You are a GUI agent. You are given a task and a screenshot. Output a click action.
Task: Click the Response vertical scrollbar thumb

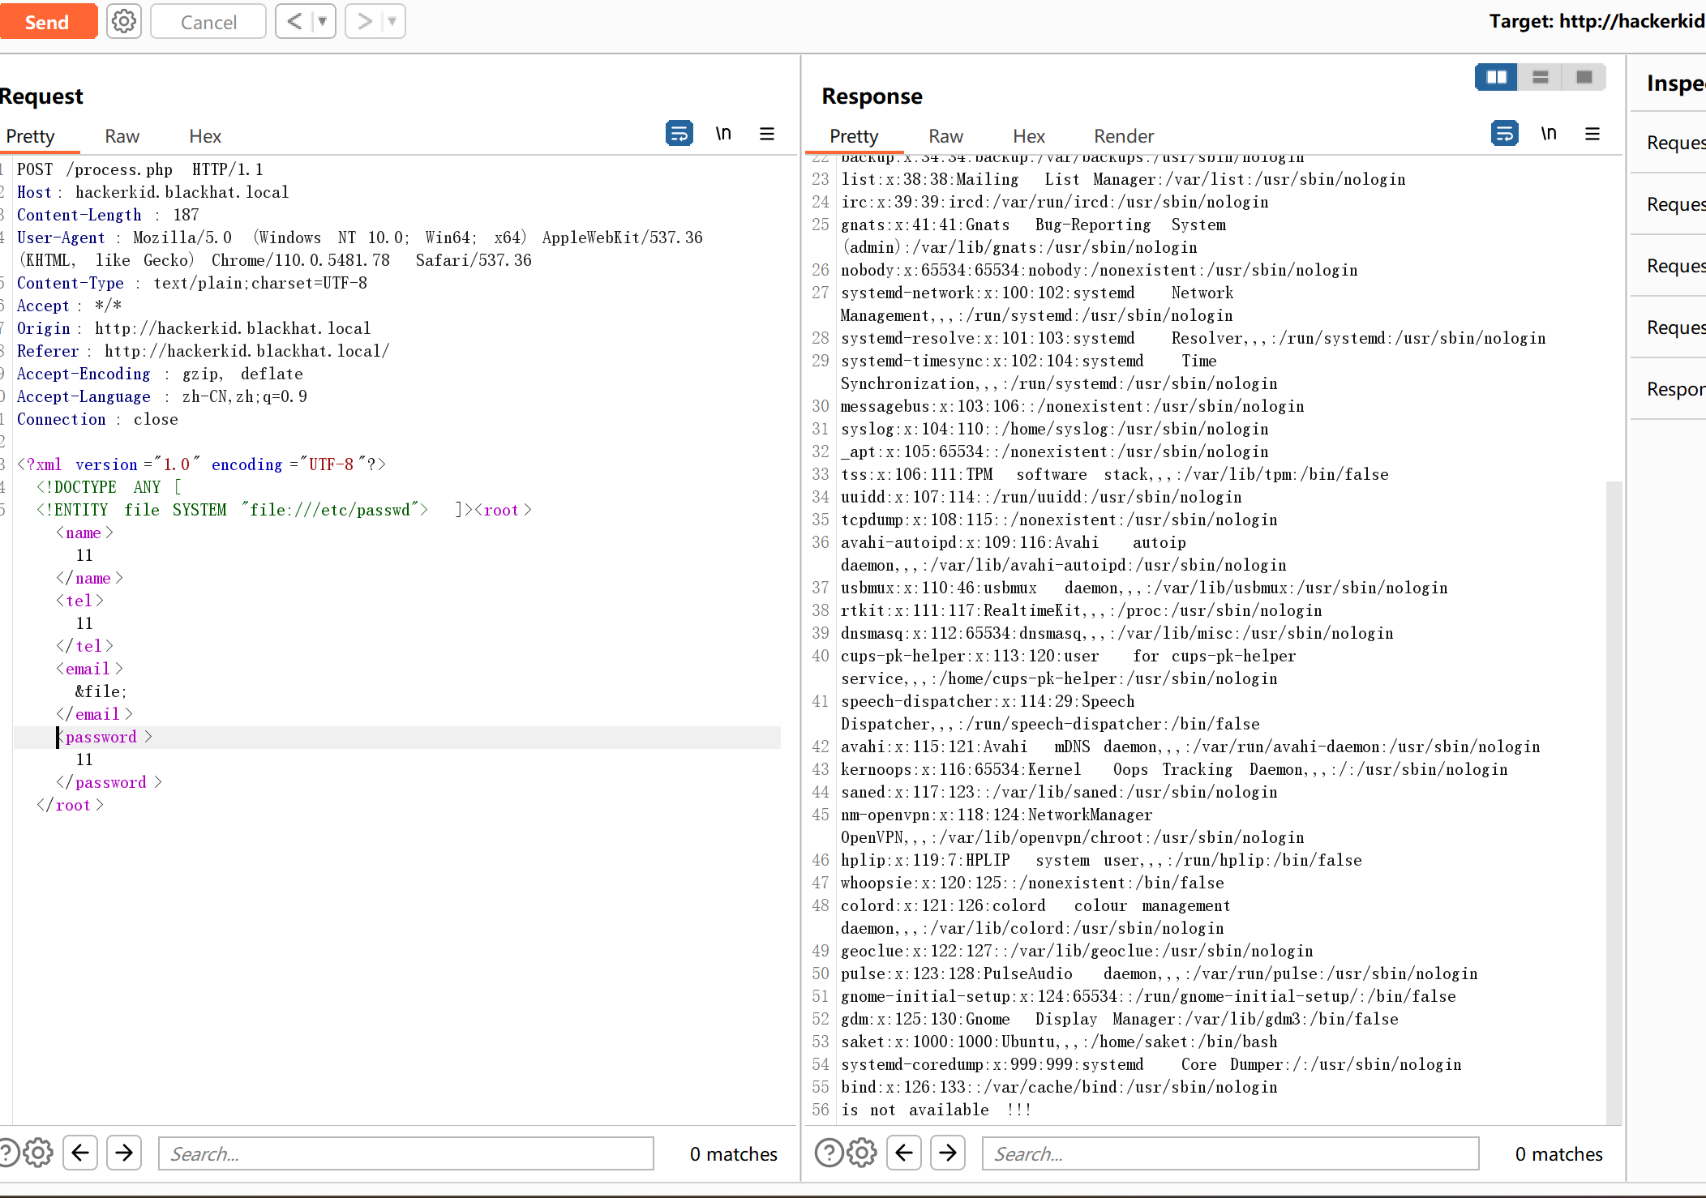coord(1614,802)
